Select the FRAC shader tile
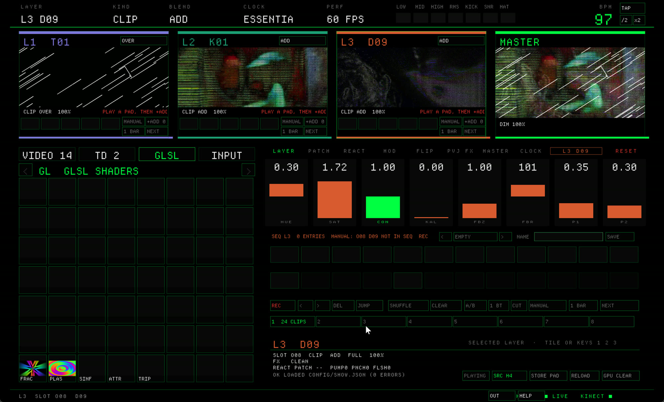This screenshot has width=664, height=402. click(x=33, y=368)
